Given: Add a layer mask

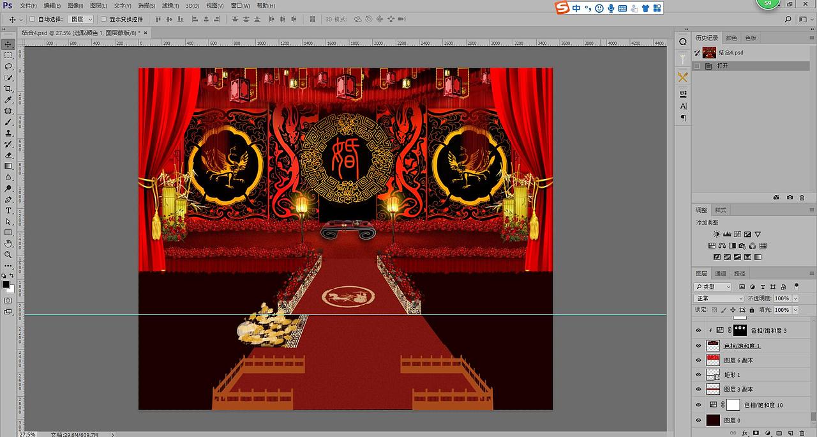Looking at the screenshot, I should pyautogui.click(x=756, y=433).
